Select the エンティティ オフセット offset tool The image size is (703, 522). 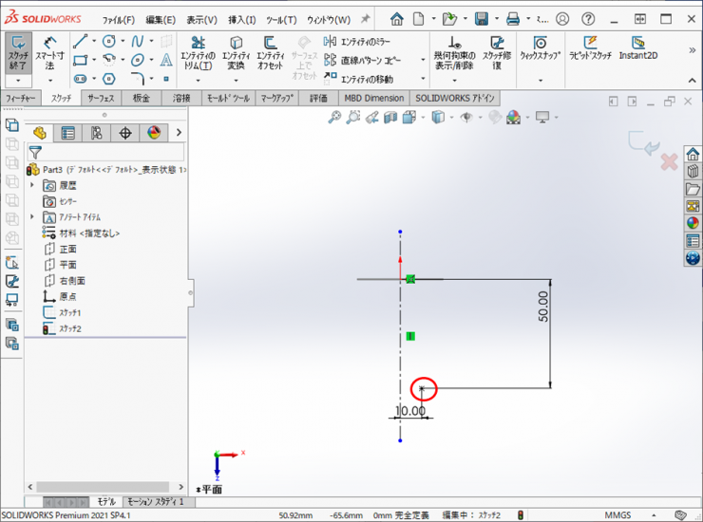pyautogui.click(x=271, y=55)
